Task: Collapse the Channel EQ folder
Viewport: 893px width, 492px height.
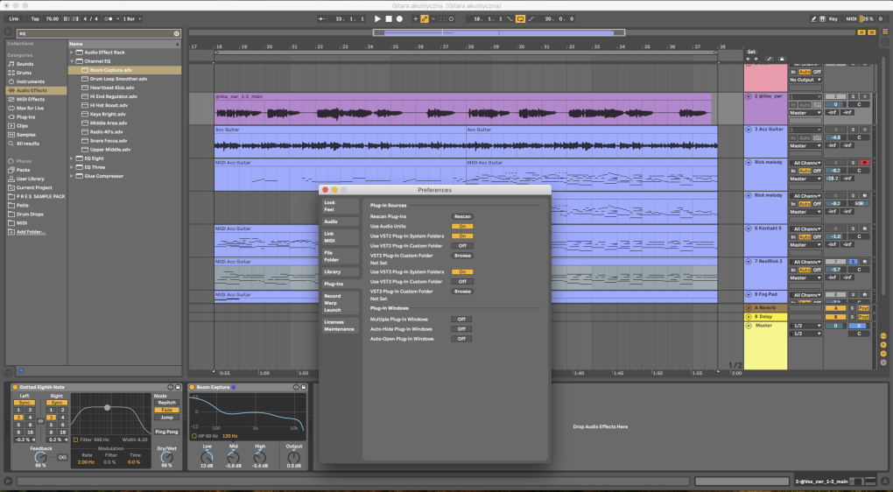Action: (72, 61)
